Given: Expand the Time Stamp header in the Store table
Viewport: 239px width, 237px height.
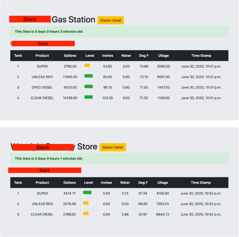Looking at the screenshot, I should coord(201,183).
